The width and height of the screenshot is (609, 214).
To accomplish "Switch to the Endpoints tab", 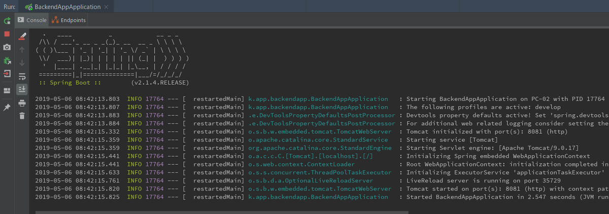I will pos(69,20).
